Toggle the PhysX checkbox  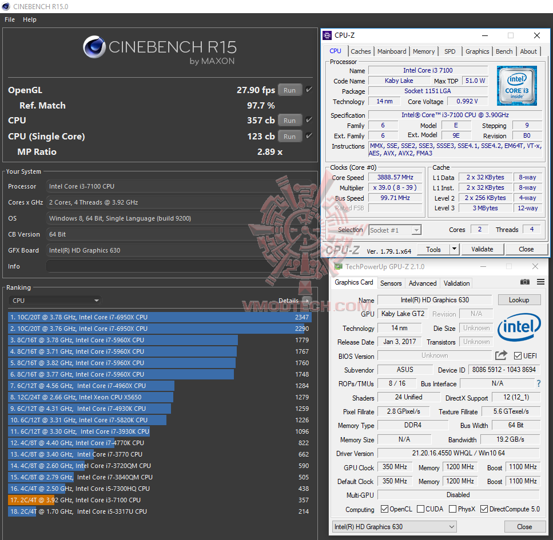[452, 509]
